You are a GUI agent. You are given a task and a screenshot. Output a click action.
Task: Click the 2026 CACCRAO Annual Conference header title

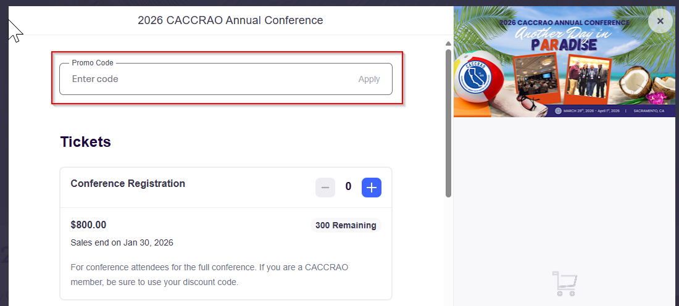[x=230, y=20]
